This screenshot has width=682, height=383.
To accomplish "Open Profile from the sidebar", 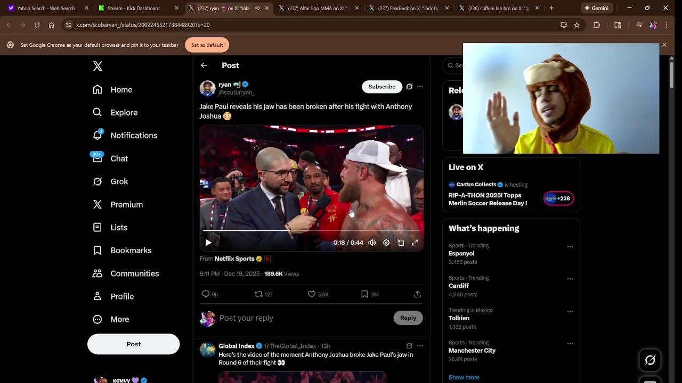I will coord(113,296).
